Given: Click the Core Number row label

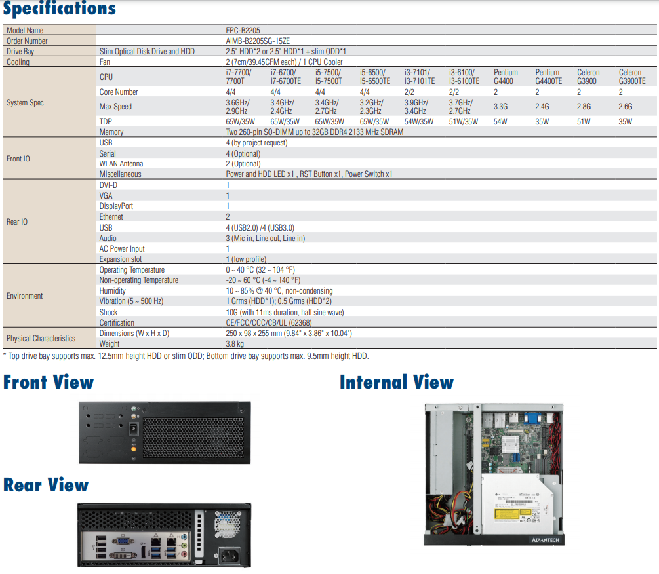Looking at the screenshot, I should click(119, 92).
